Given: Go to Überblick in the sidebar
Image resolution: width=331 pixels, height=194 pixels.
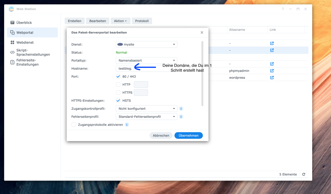Looking at the screenshot, I should [24, 23].
